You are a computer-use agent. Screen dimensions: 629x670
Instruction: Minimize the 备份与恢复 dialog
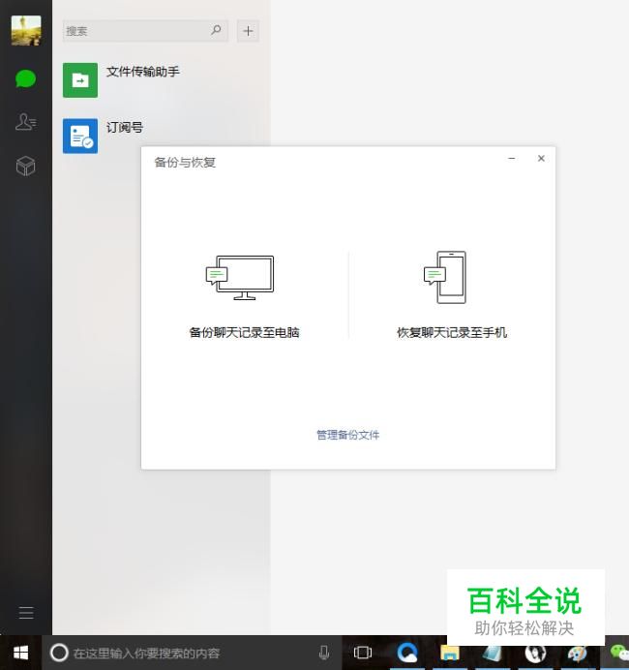pyautogui.click(x=512, y=159)
